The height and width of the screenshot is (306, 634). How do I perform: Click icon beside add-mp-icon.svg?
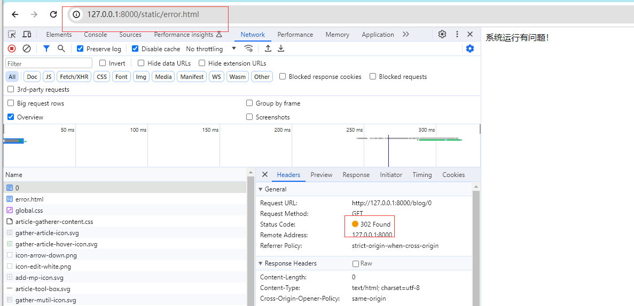point(10,278)
